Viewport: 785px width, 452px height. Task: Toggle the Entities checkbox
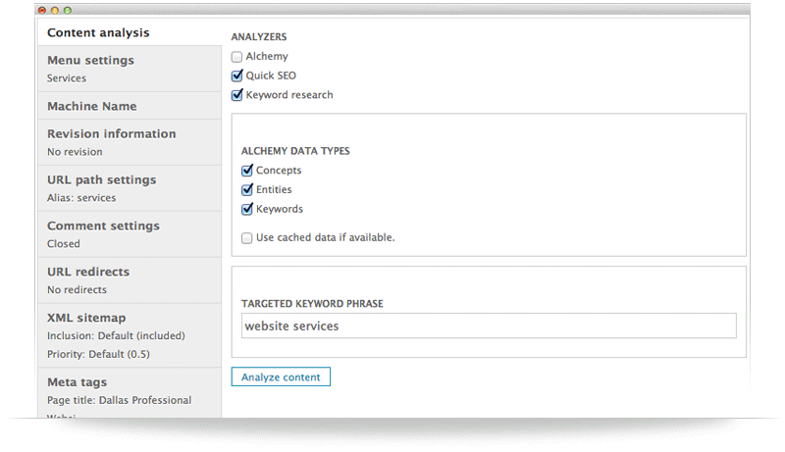tap(247, 189)
